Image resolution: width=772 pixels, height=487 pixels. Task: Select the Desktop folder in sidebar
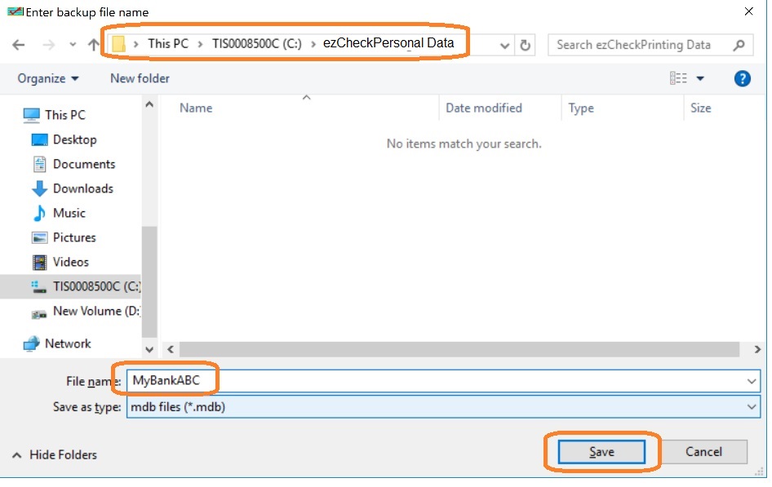point(74,139)
